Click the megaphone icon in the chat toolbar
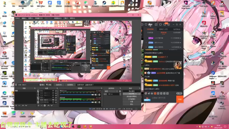Viewport: 229px width, 129px height. [x=149, y=93]
